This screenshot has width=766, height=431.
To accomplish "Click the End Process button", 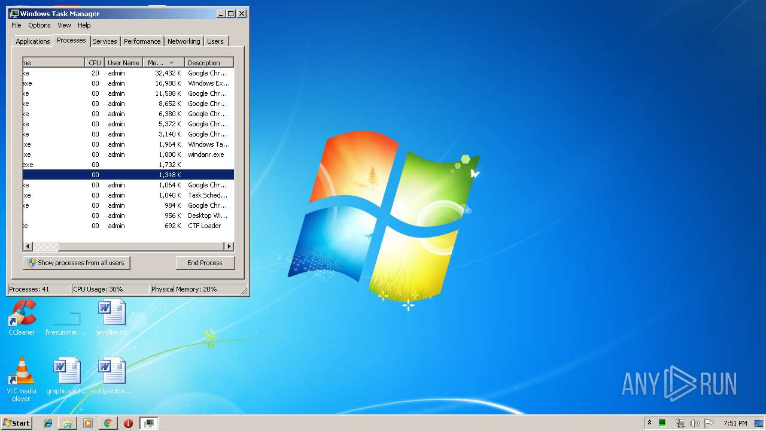I will click(x=205, y=263).
